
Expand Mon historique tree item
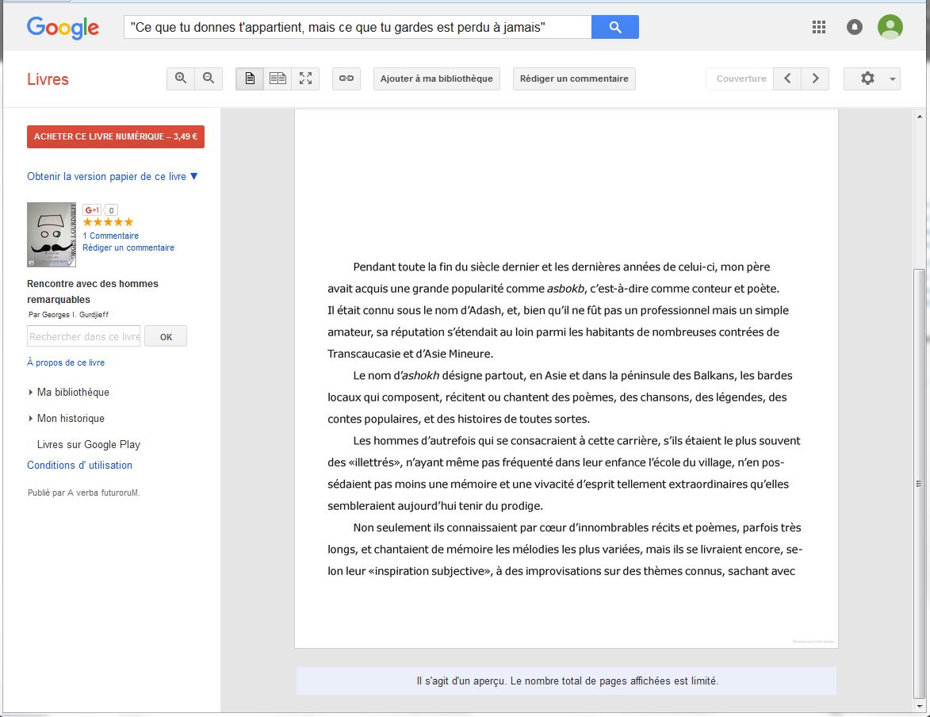click(31, 419)
